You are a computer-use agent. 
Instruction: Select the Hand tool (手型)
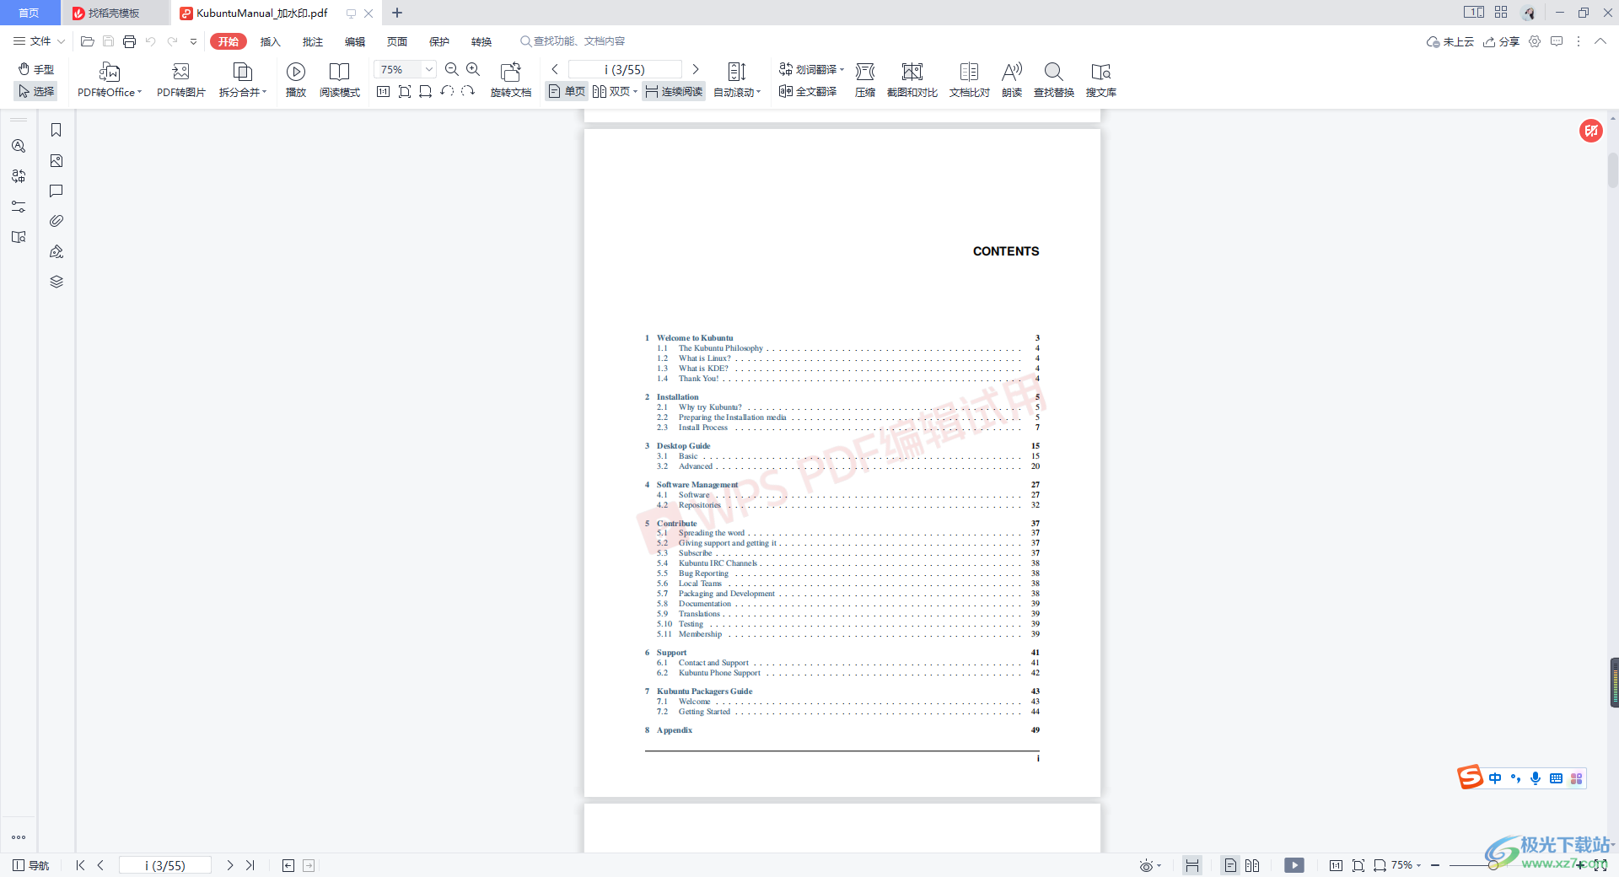[36, 69]
